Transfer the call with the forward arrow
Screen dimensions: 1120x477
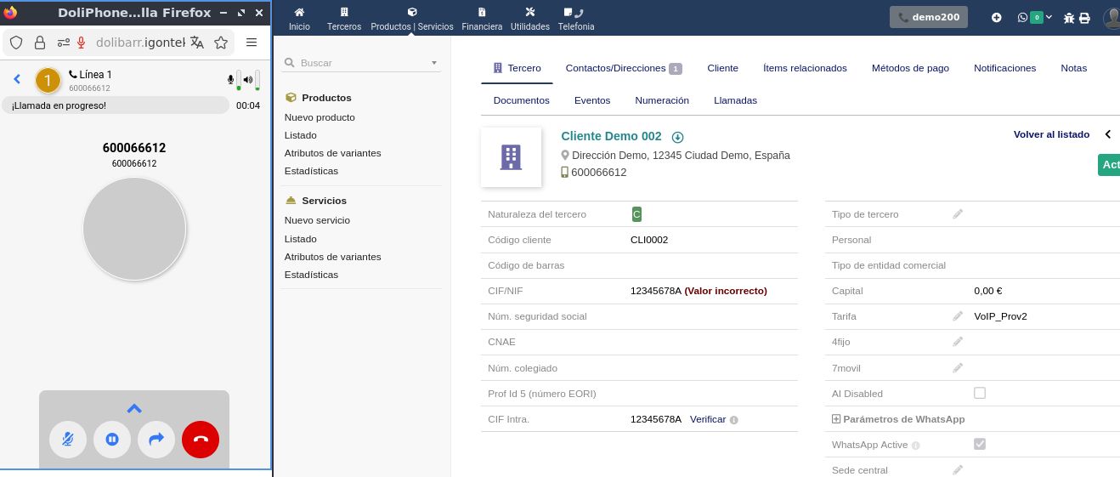(156, 440)
